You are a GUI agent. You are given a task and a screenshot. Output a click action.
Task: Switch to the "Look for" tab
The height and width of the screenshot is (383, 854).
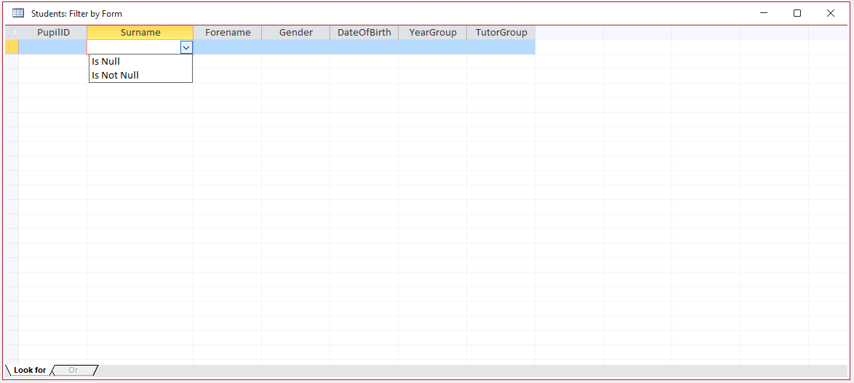29,370
